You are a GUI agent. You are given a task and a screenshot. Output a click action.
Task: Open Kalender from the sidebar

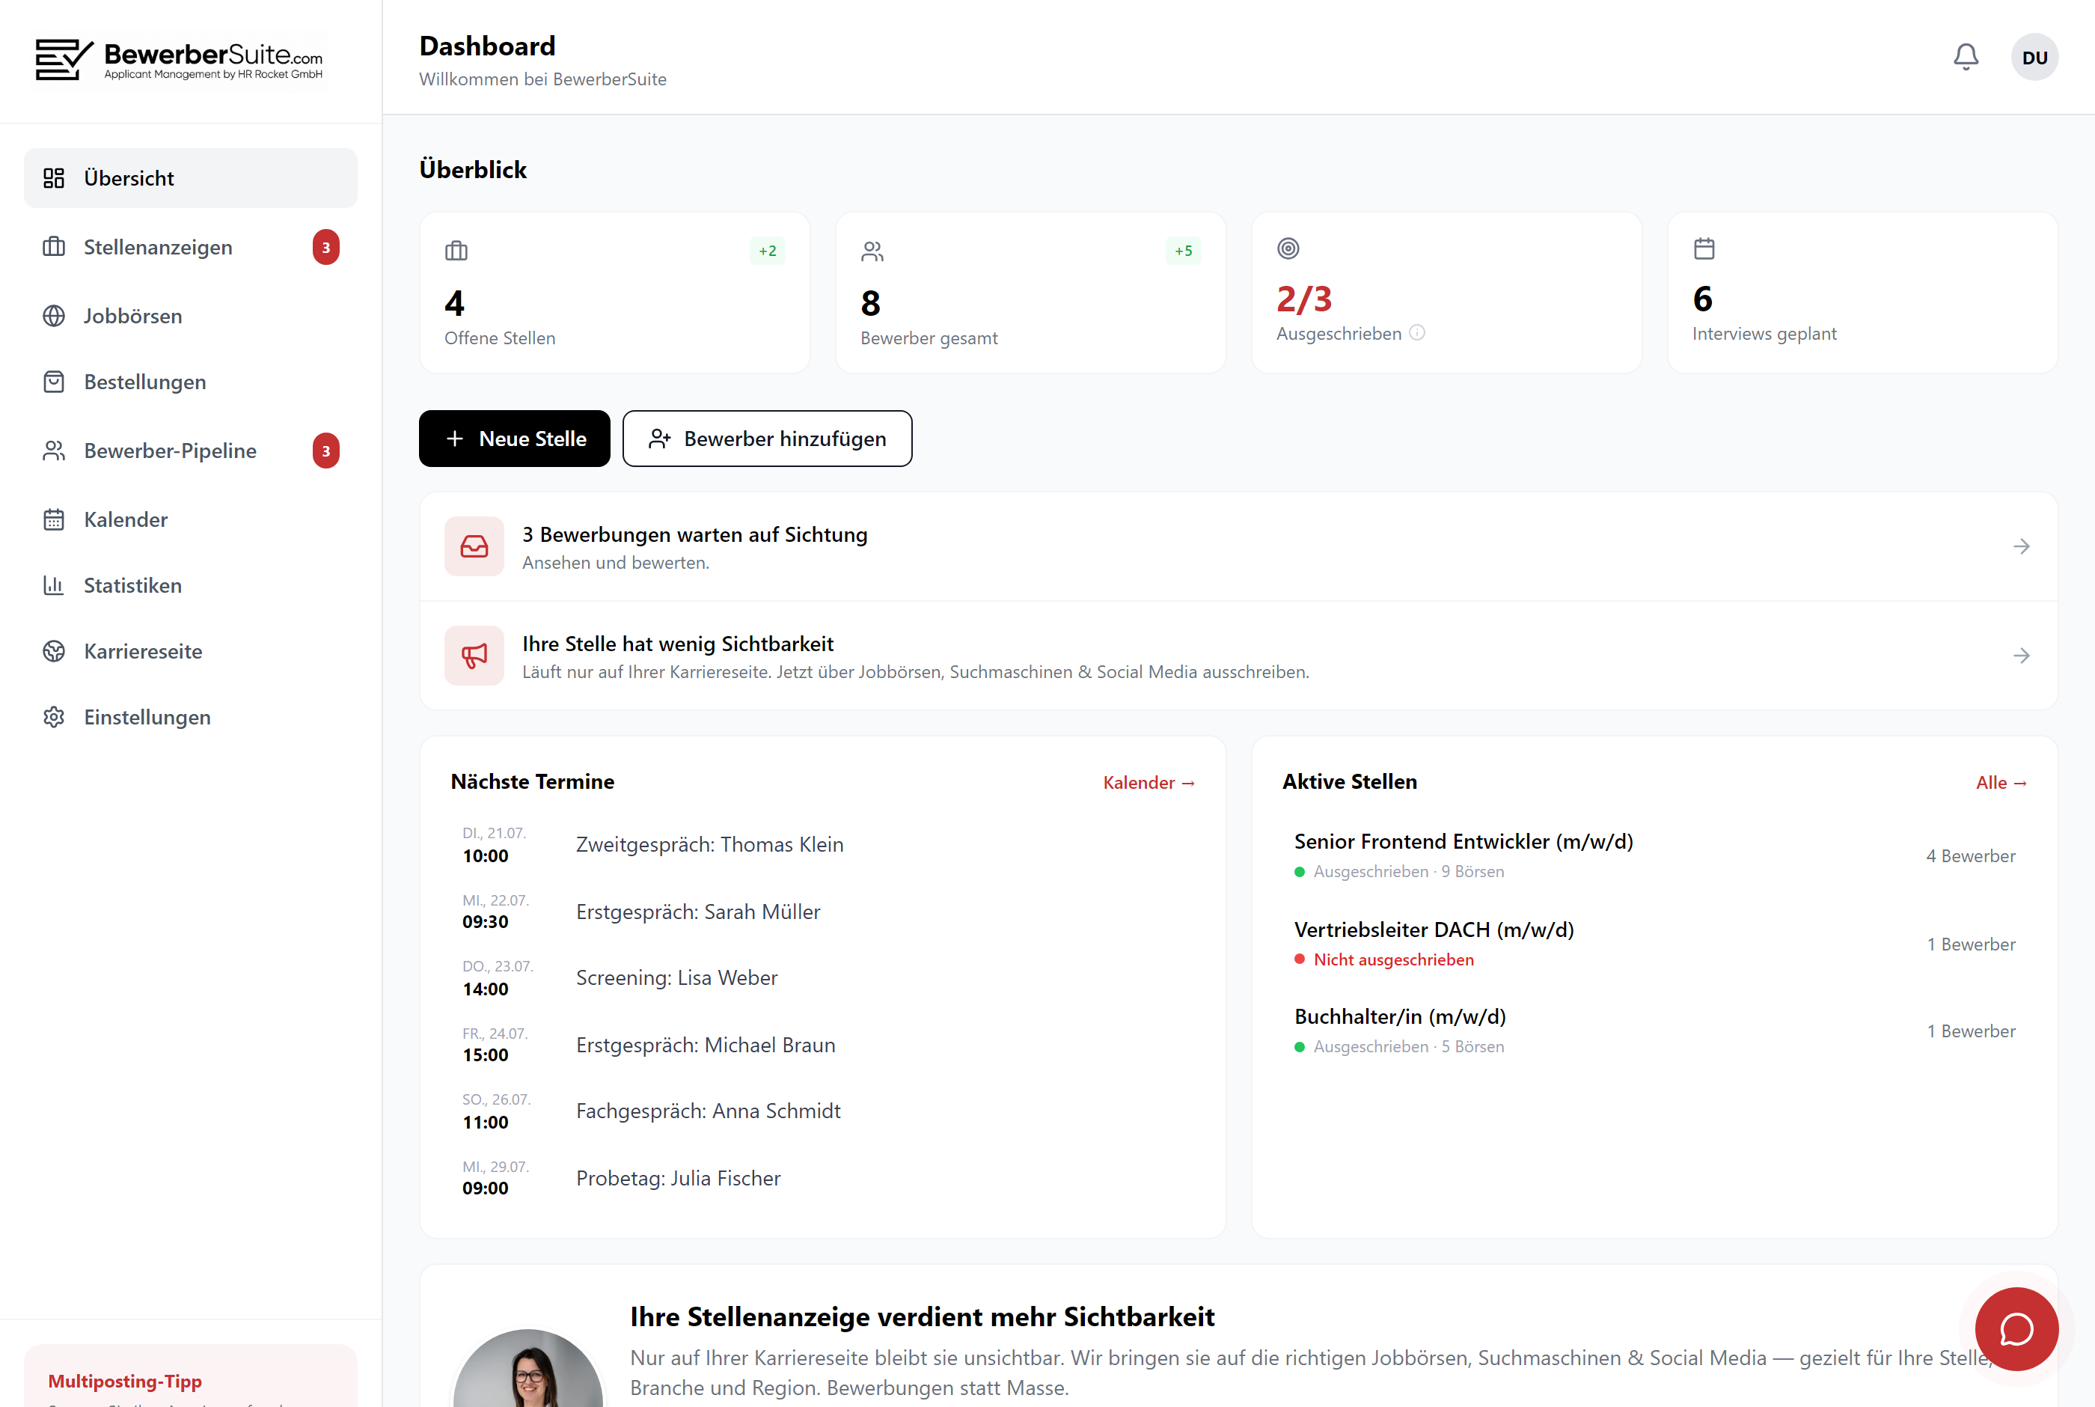pos(190,519)
